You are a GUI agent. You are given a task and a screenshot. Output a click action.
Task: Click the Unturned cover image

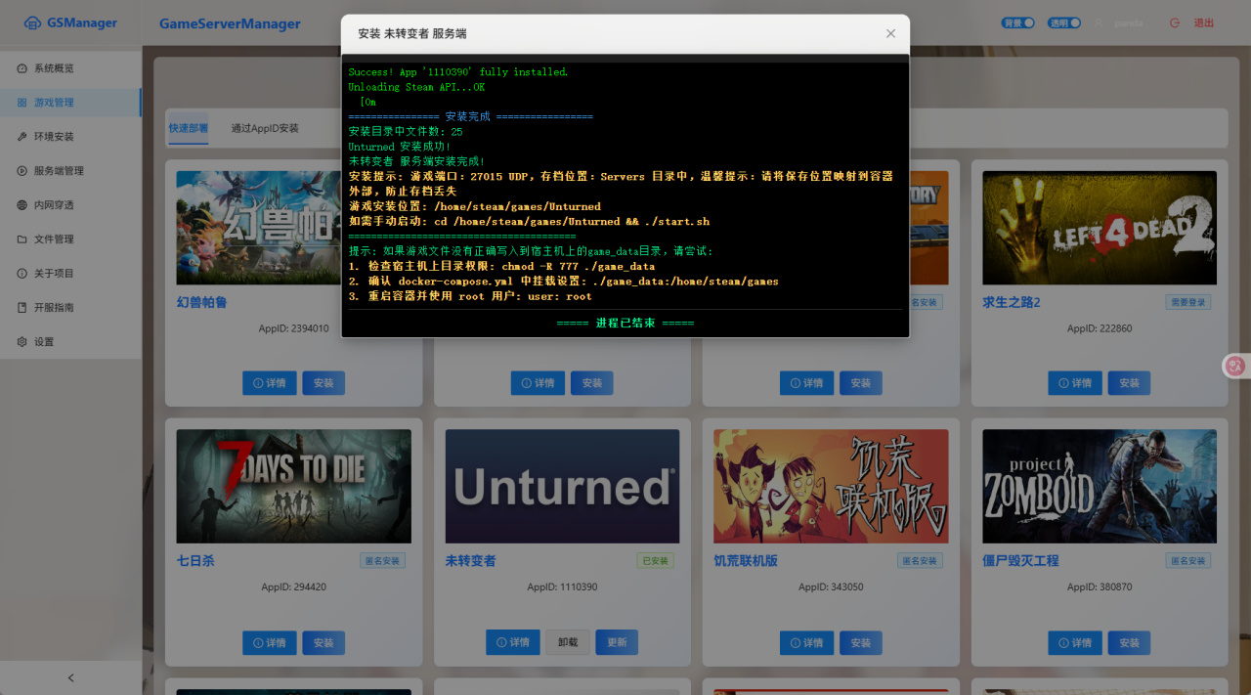tap(562, 486)
